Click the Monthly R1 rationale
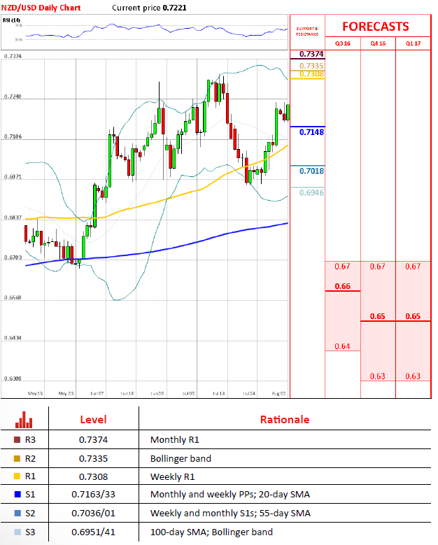 (x=174, y=439)
